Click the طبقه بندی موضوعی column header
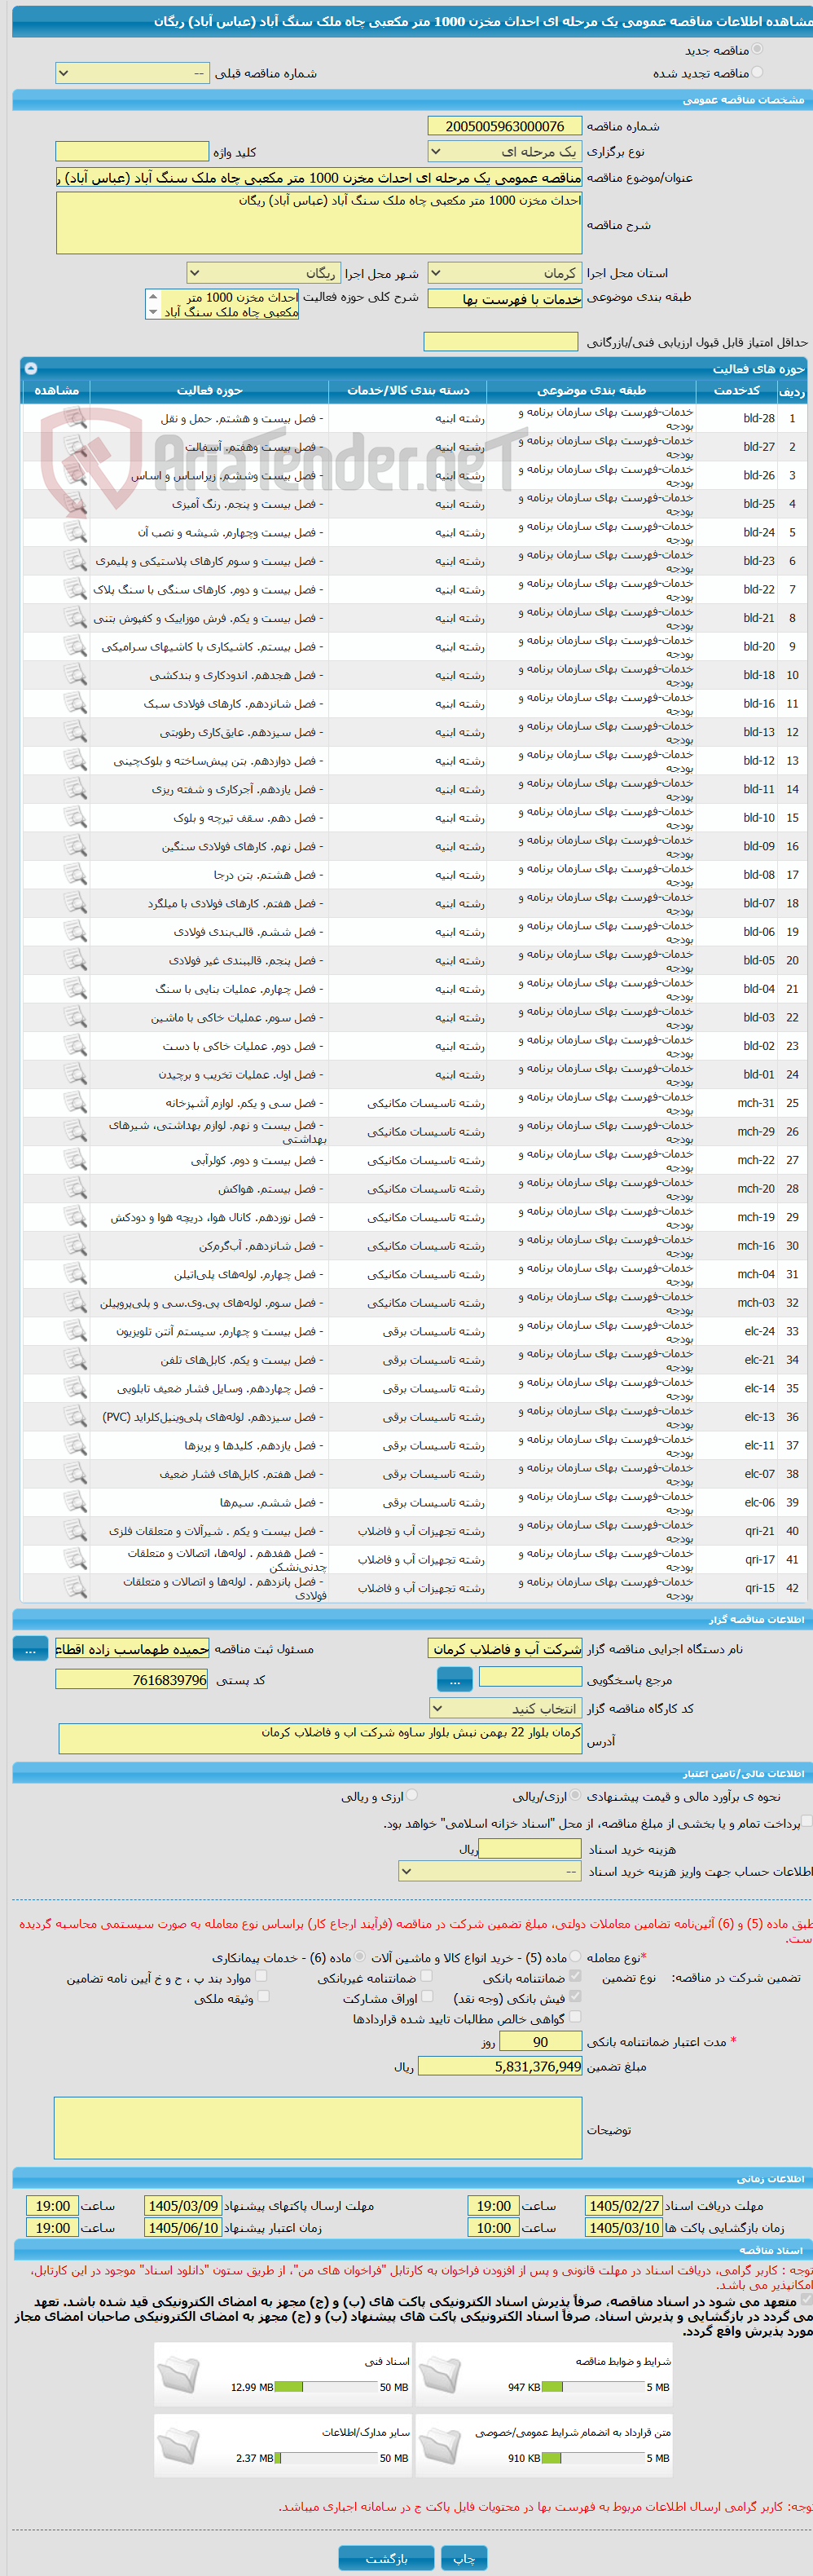 point(591,390)
